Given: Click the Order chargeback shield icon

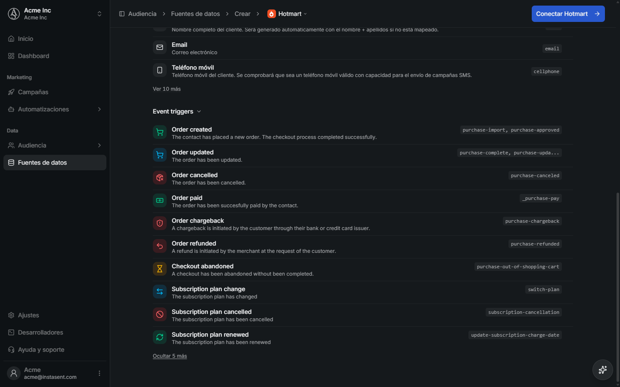Looking at the screenshot, I should [x=160, y=224].
